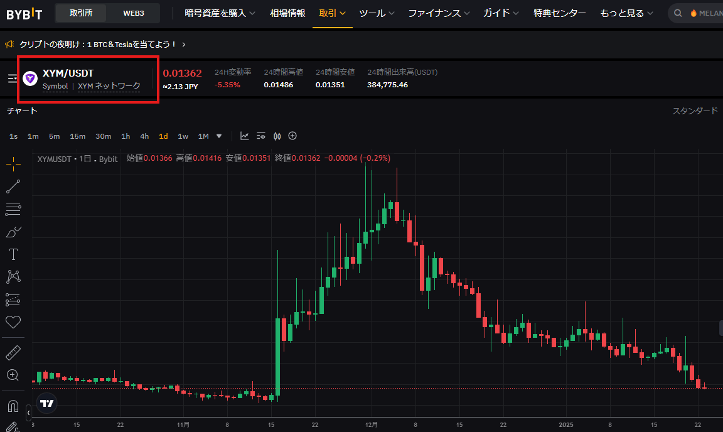
Task: Click the ≈2.13 JPY price conversion
Action: point(180,86)
